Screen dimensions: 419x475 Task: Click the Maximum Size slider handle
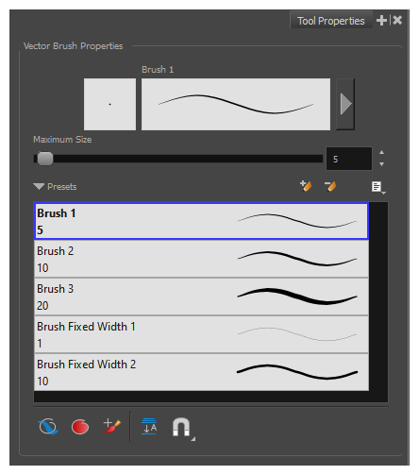45,159
